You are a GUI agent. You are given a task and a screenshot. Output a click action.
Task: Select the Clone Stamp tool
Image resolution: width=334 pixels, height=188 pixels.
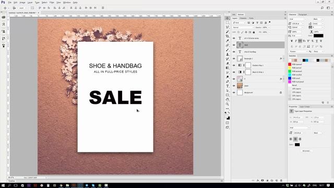tap(228, 54)
